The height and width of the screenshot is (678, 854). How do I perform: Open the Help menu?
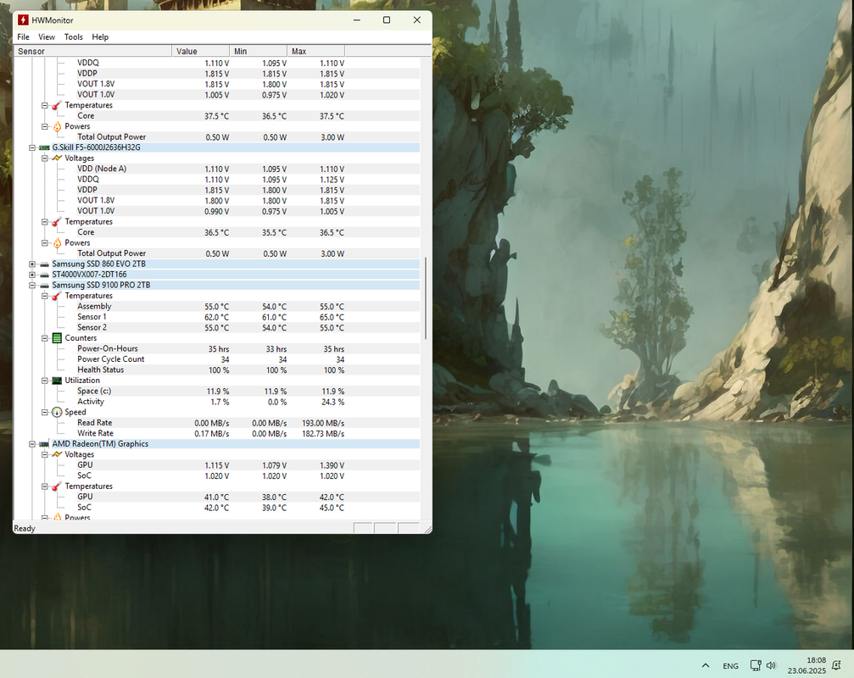click(100, 37)
